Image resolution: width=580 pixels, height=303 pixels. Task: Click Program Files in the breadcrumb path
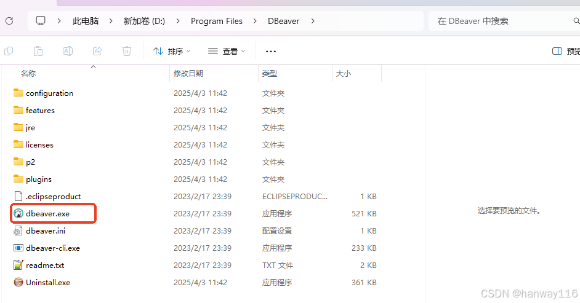216,21
